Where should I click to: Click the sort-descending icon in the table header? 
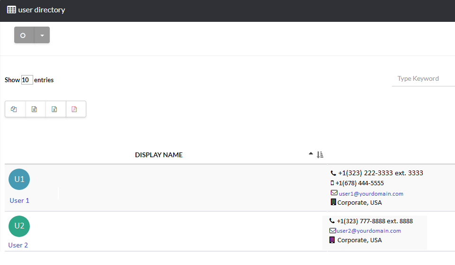[x=320, y=154]
